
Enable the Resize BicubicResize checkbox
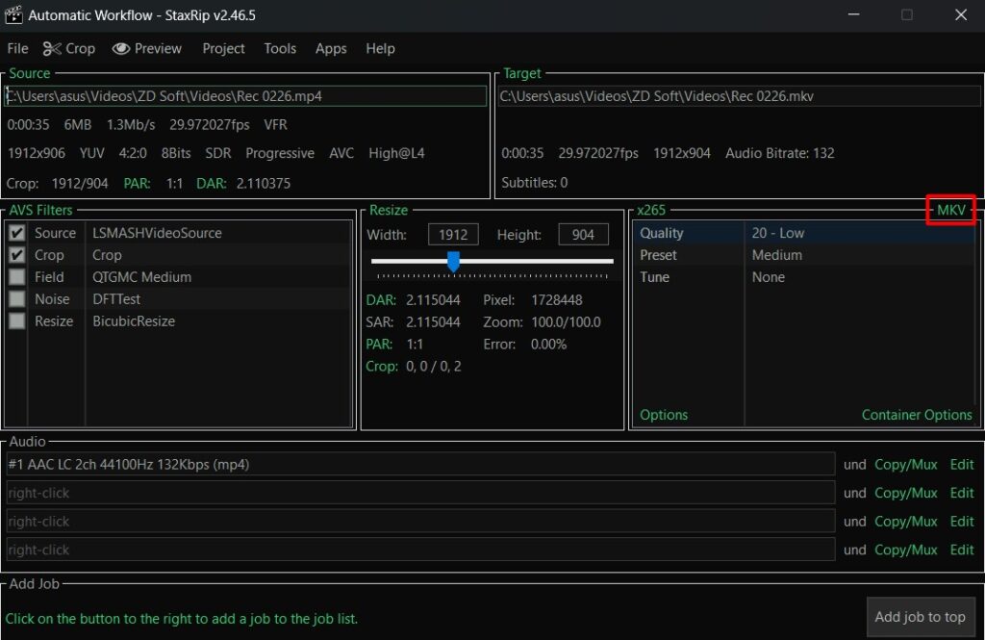tap(17, 321)
